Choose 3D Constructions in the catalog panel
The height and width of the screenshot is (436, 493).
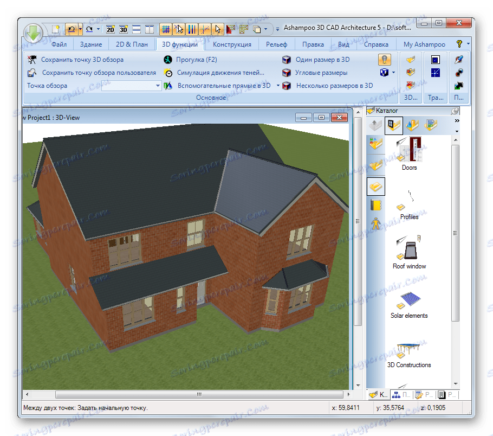click(409, 351)
